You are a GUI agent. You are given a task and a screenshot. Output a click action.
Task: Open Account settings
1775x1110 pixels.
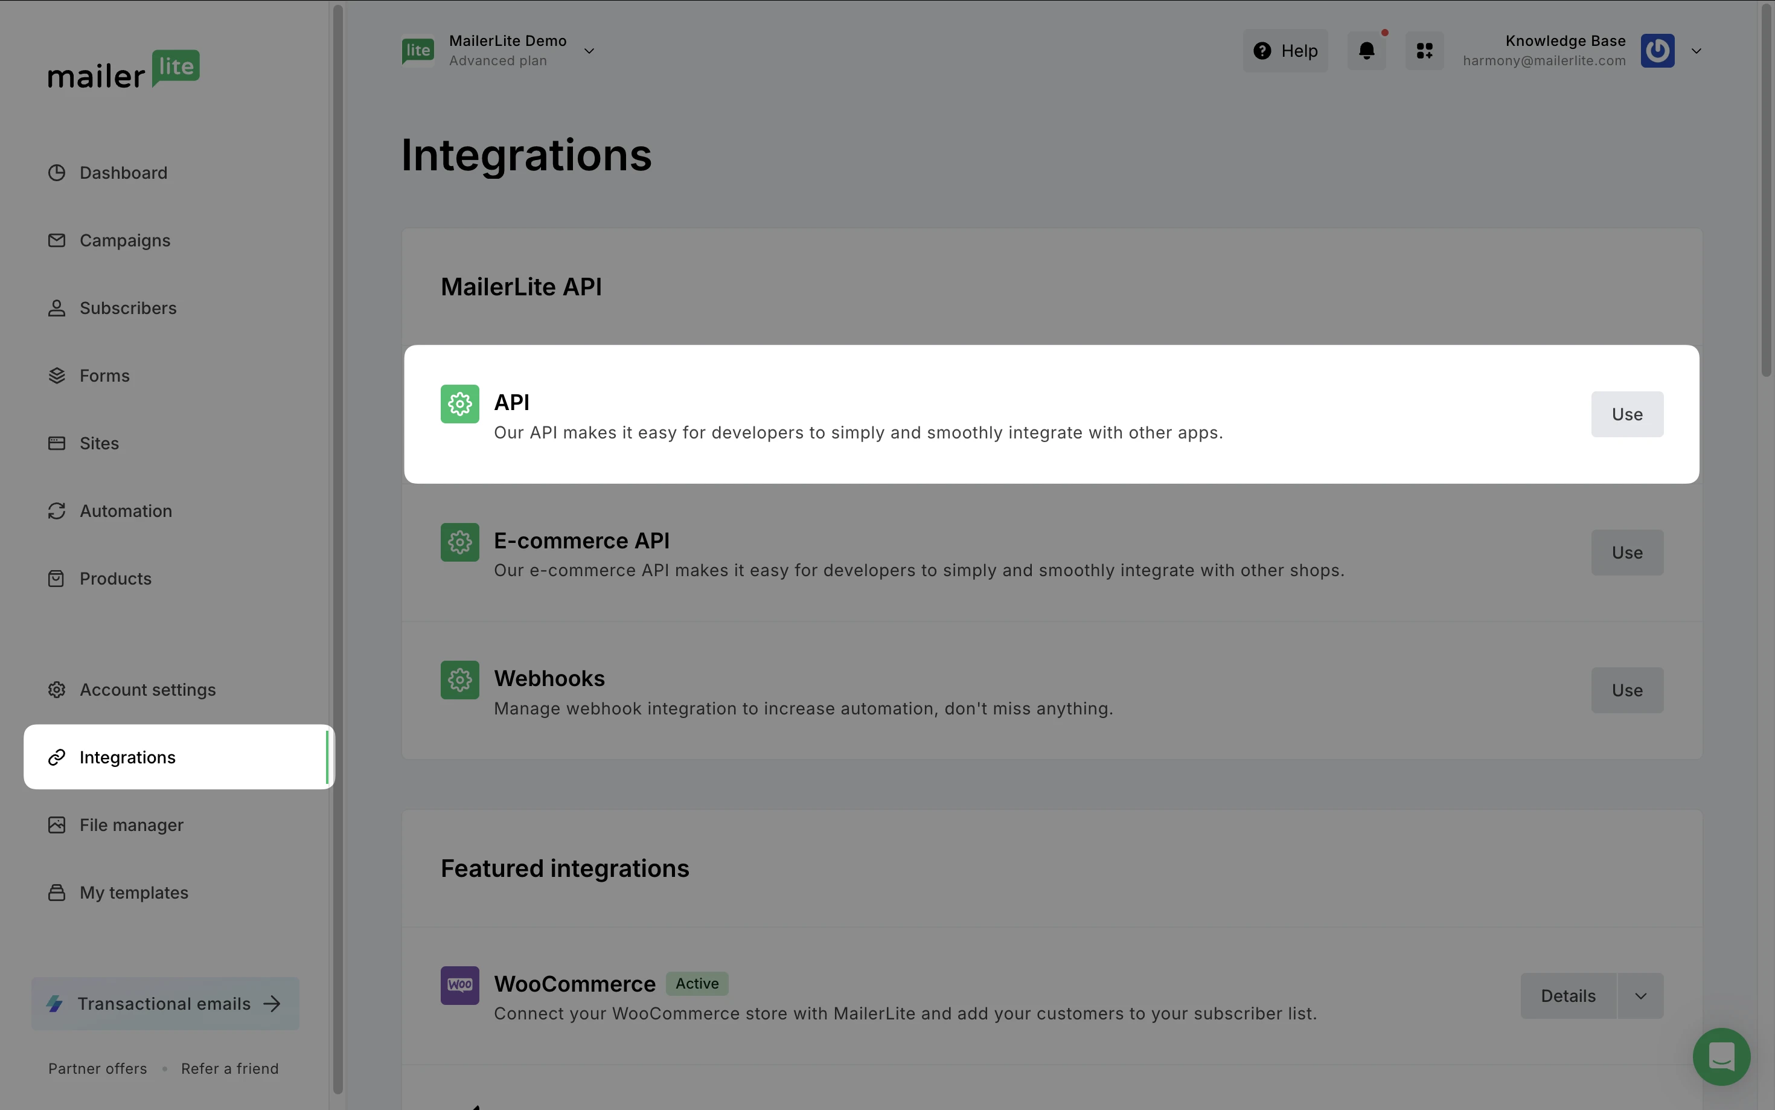(x=147, y=689)
